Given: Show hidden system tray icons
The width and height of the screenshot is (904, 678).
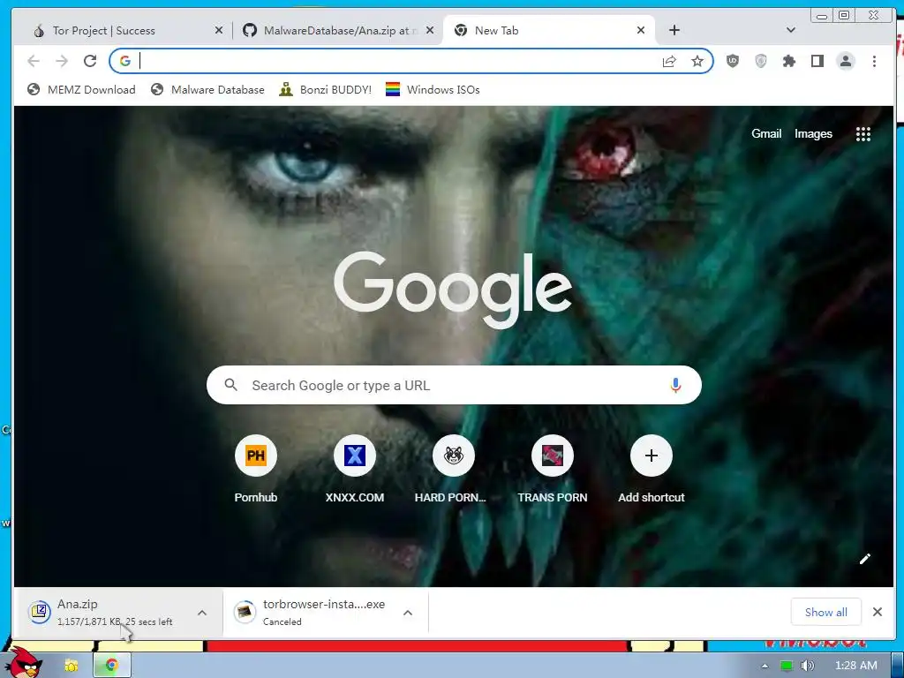Looking at the screenshot, I should (765, 666).
